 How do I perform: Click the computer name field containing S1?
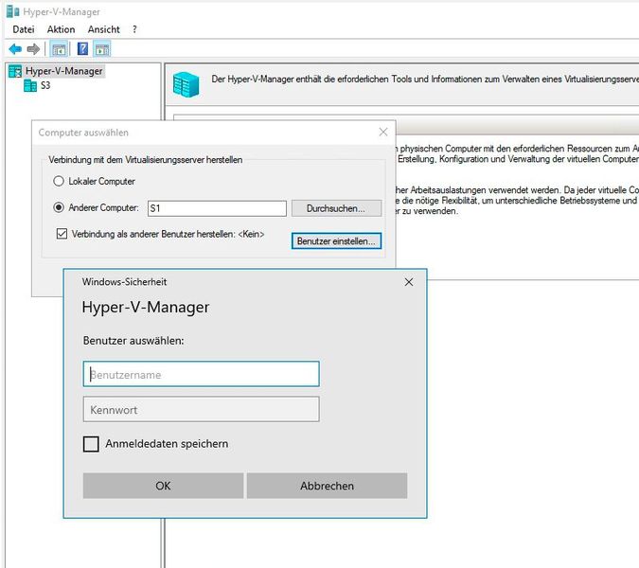(217, 208)
